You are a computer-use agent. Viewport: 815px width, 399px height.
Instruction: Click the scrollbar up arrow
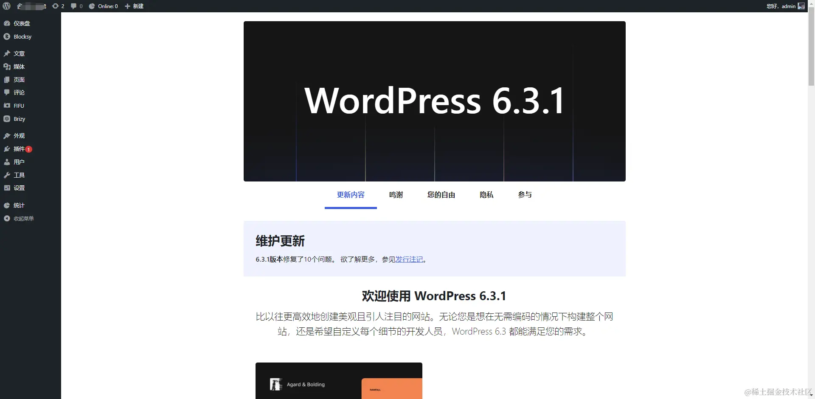[x=811, y=3]
